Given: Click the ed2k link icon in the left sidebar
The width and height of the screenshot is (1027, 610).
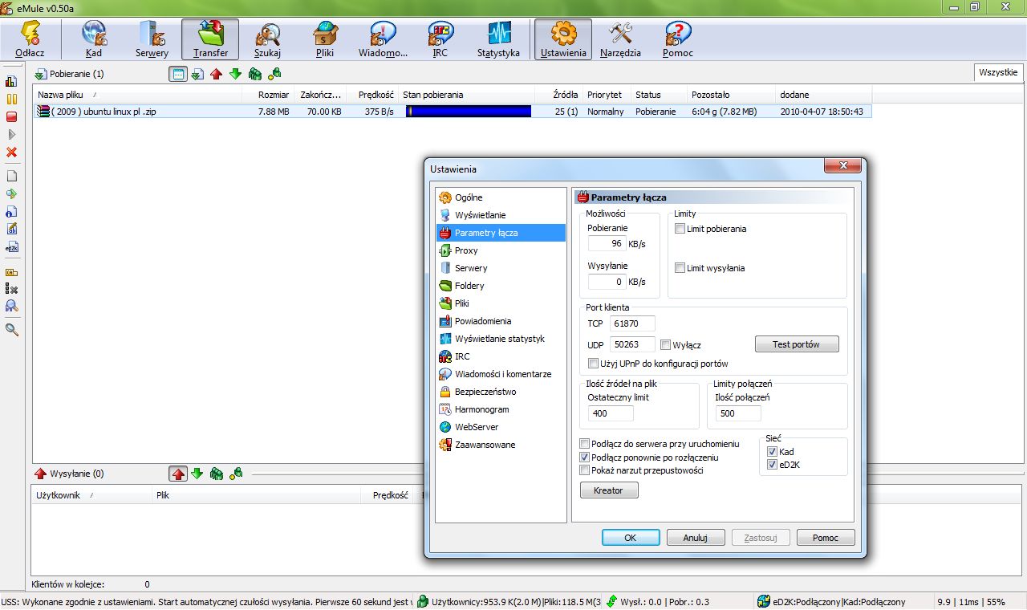Looking at the screenshot, I should coord(11,247).
